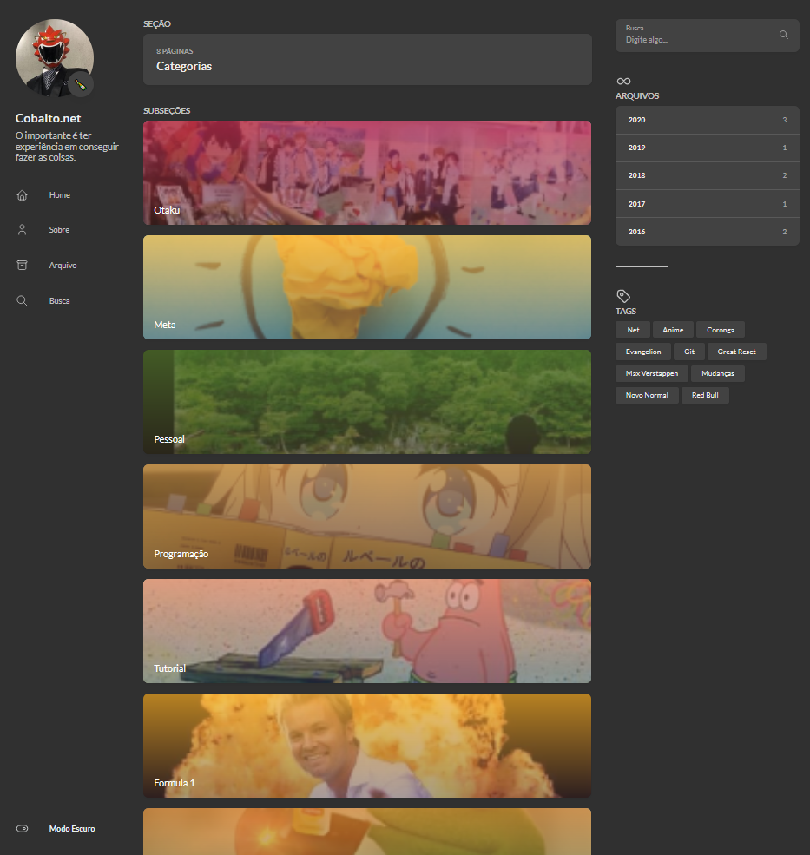Click the infinity icon above ARQUIVOS
This screenshot has width=810, height=855.
point(623,80)
